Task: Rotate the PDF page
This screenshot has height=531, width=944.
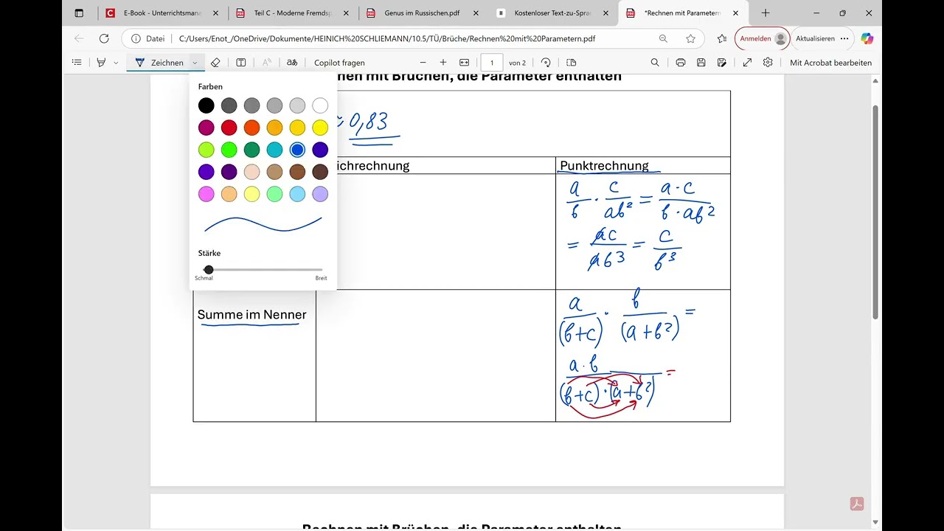Action: pos(546,63)
